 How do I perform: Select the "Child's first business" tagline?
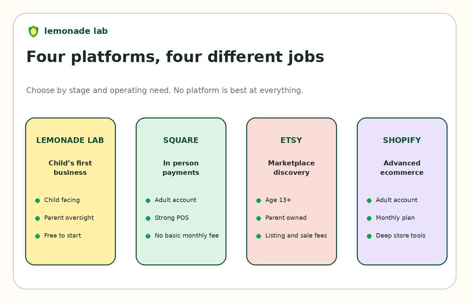click(70, 168)
